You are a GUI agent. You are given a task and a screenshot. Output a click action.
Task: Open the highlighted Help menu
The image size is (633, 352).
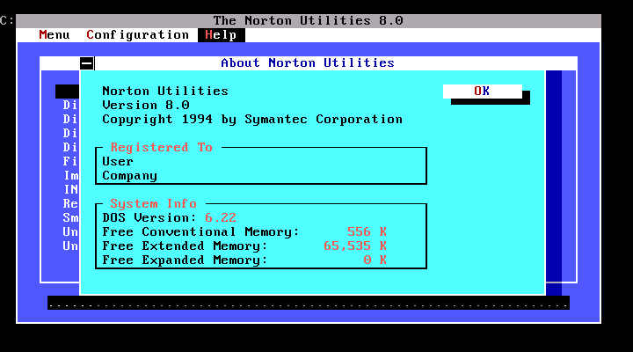pyautogui.click(x=222, y=35)
